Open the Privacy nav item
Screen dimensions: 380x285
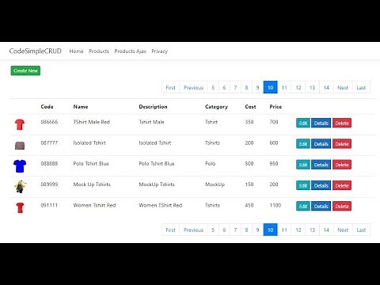tap(160, 51)
